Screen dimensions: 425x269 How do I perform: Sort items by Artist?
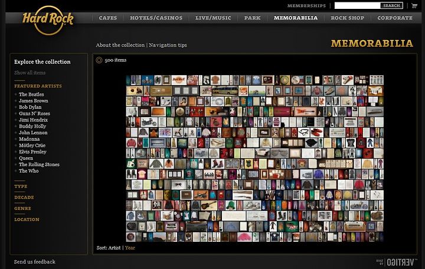pos(115,248)
